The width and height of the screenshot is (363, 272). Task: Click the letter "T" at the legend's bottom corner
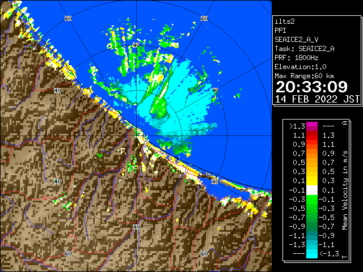pos(345,257)
